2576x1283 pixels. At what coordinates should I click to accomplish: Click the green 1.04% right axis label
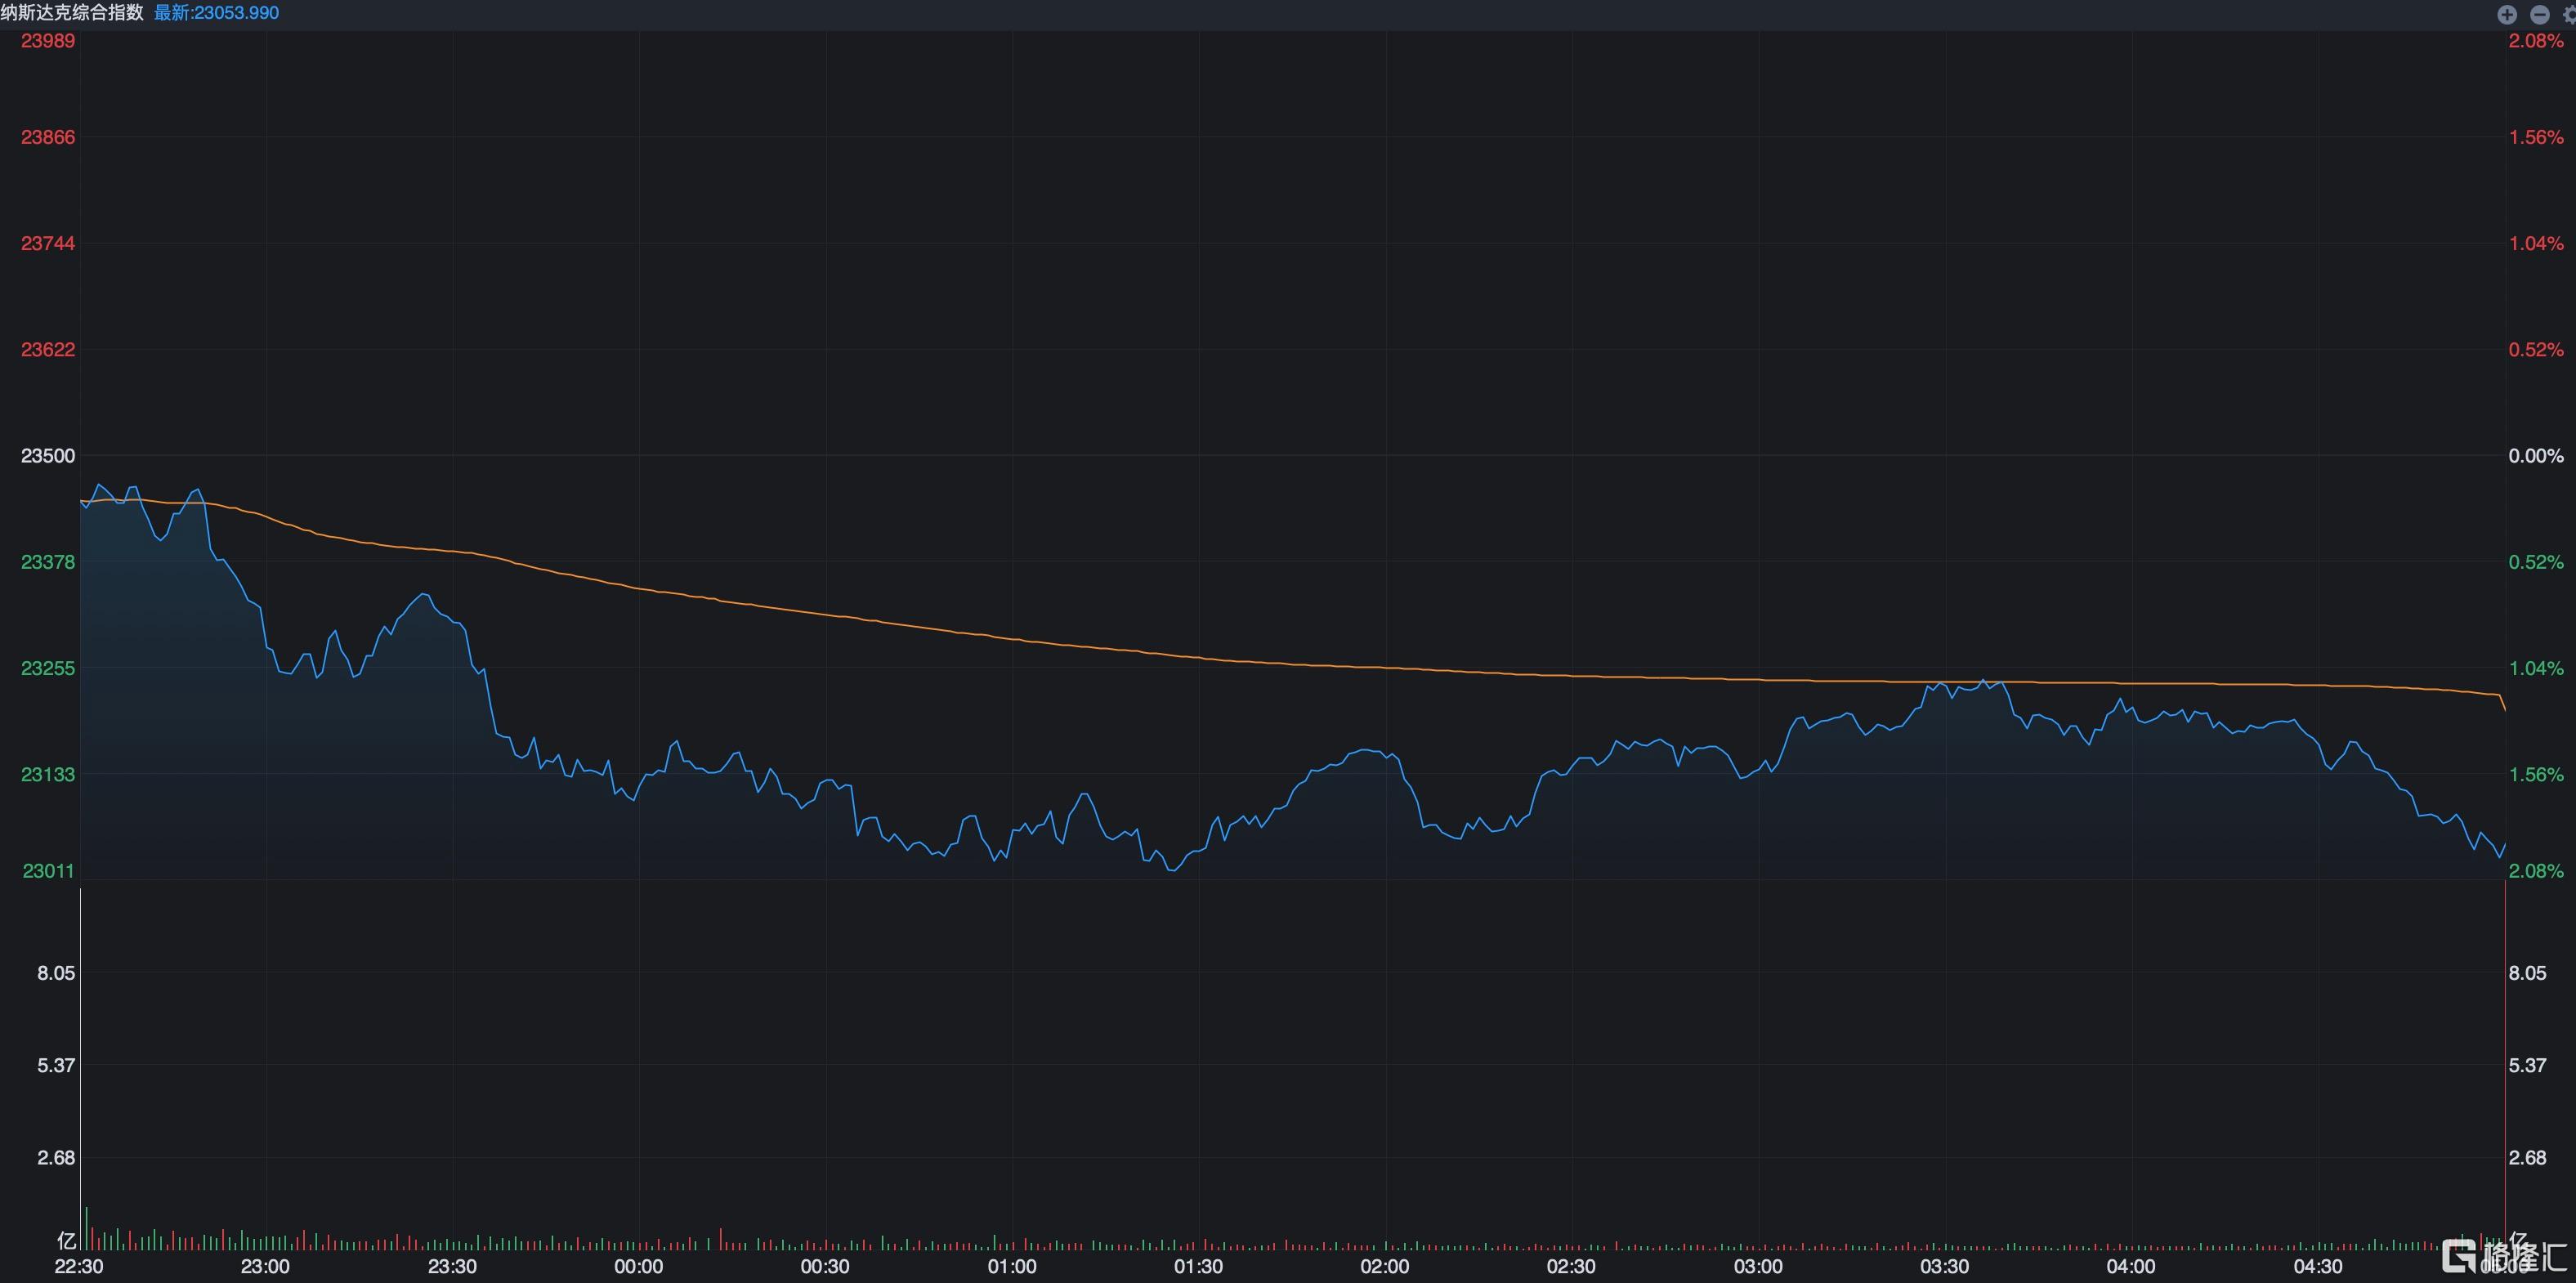click(x=2535, y=668)
